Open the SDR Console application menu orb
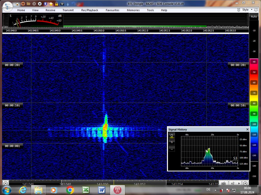This screenshot has height=195, width=261. 8,7
